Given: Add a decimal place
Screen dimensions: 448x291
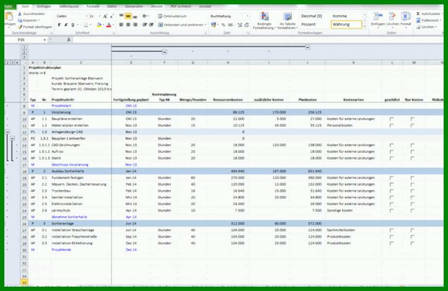Looking at the screenshot, I should point(240,25).
